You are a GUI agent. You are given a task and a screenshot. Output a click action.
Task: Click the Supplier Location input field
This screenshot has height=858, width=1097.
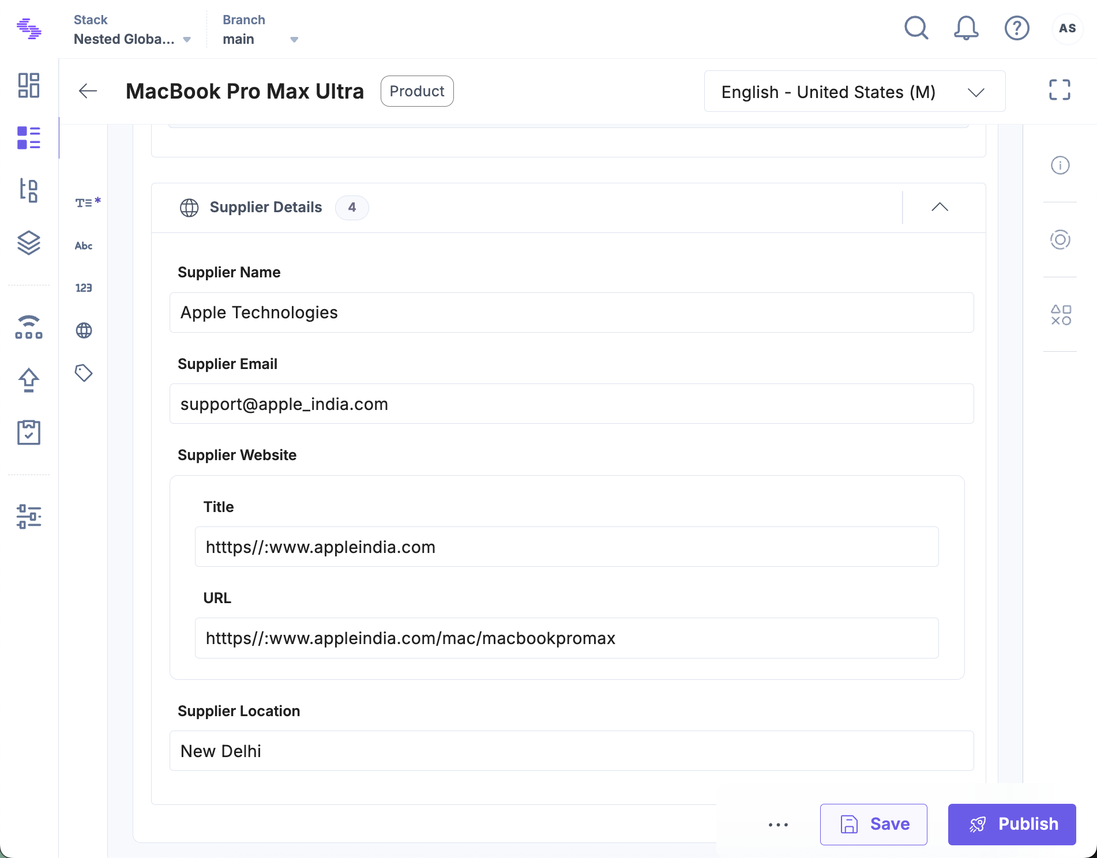pos(572,751)
